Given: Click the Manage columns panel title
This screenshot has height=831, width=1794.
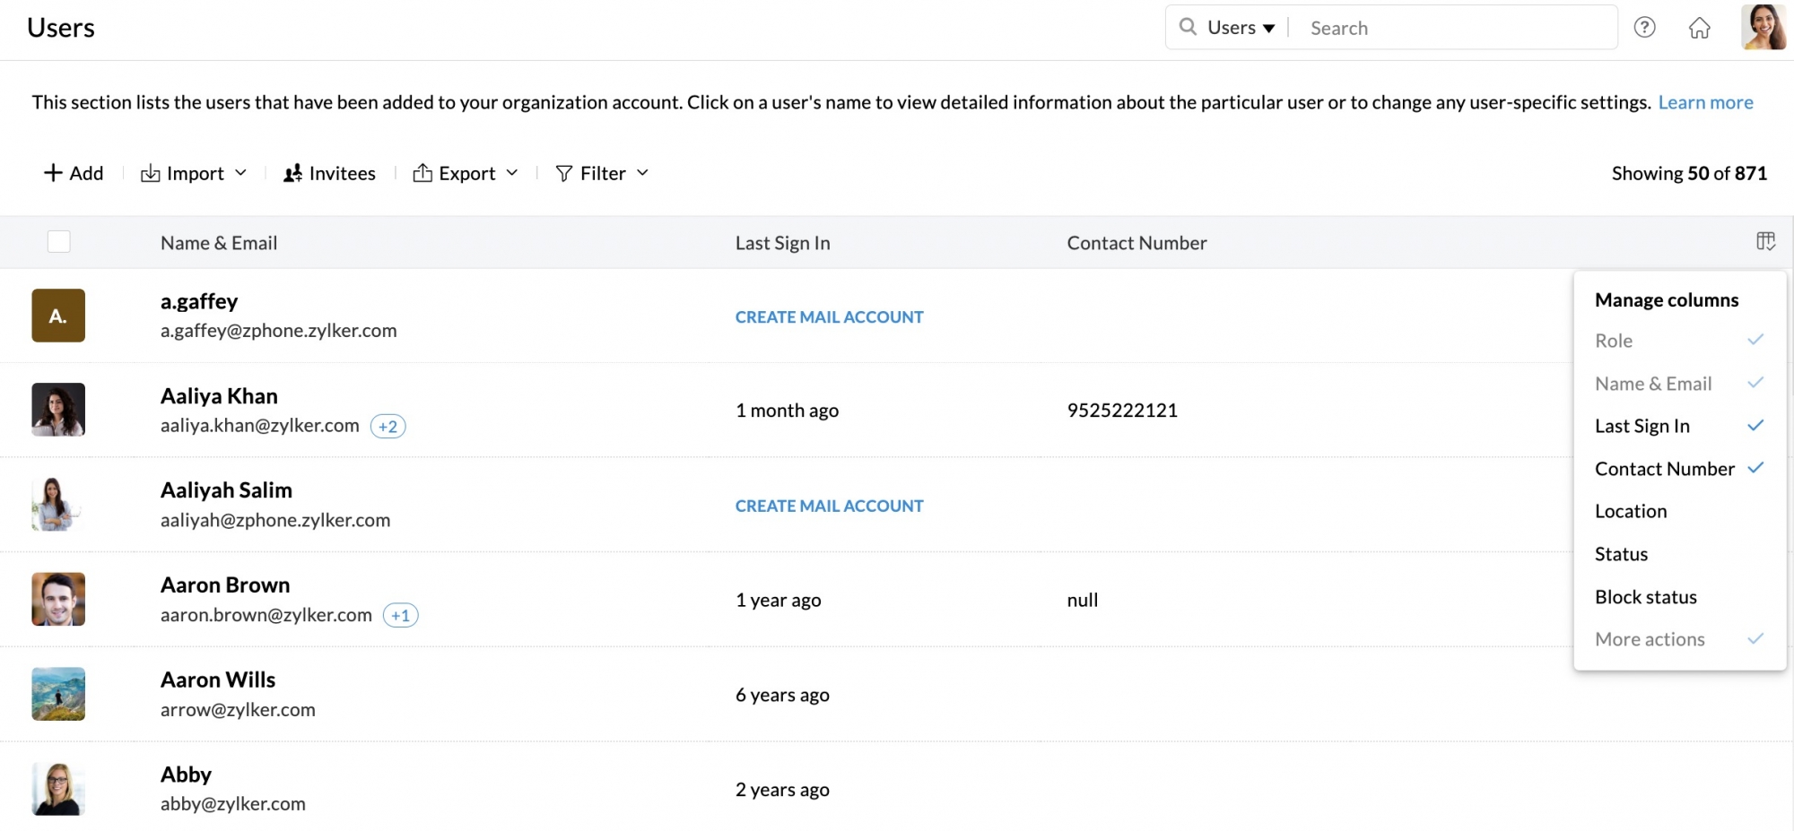Looking at the screenshot, I should click(1667, 300).
